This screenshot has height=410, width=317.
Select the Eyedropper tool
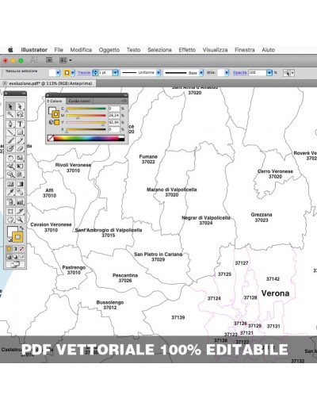10,192
